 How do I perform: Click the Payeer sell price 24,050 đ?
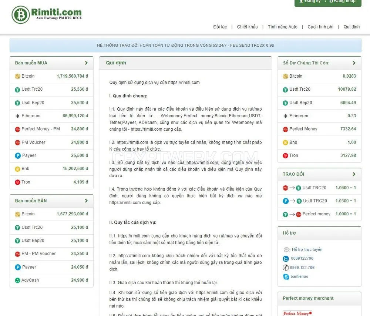pyautogui.click(x=80, y=267)
